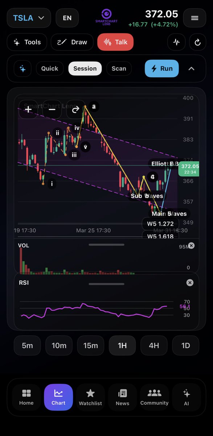The width and height of the screenshot is (213, 436).
Task: Click the price change +16.77 (+4.72%)
Action: click(x=153, y=24)
